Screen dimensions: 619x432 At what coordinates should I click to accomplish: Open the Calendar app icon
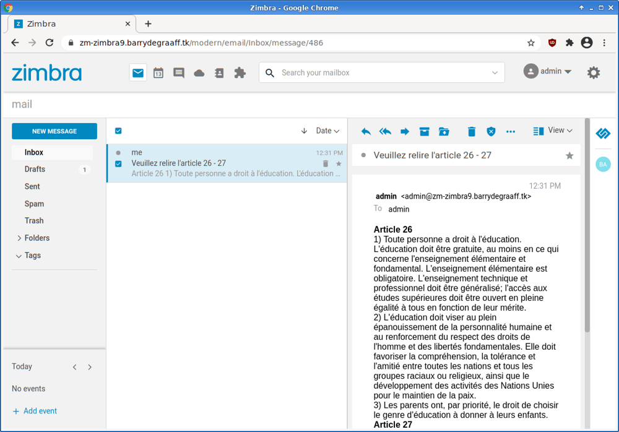tap(158, 72)
